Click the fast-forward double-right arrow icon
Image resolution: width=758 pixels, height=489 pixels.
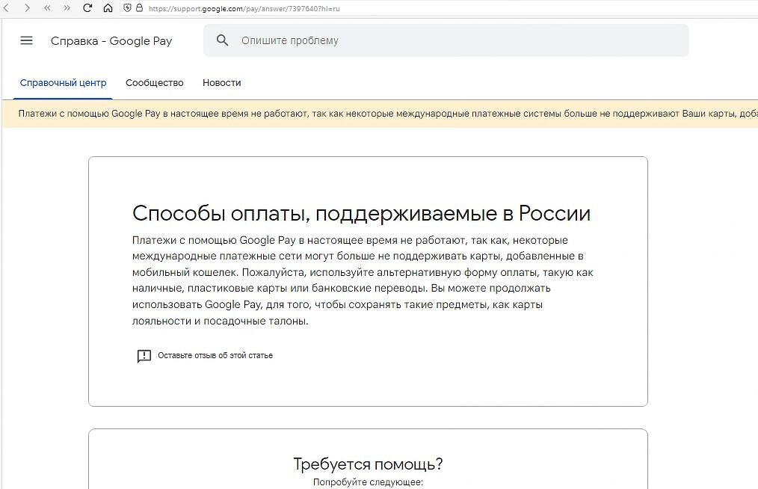point(67,8)
